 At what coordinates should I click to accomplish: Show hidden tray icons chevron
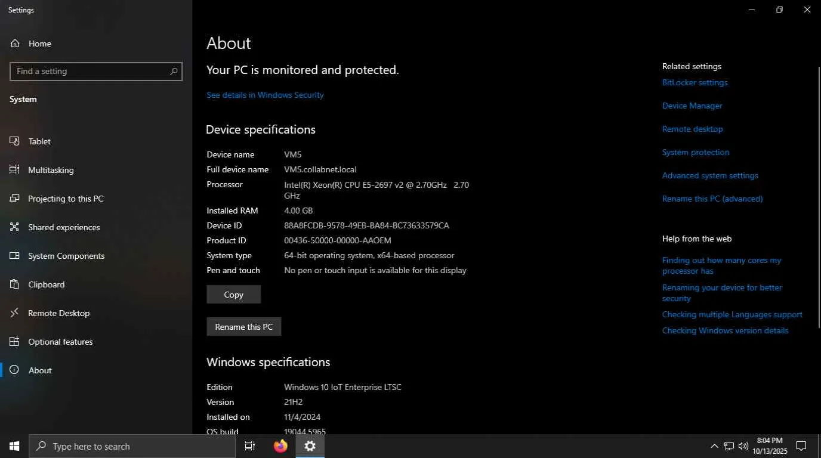pos(714,446)
